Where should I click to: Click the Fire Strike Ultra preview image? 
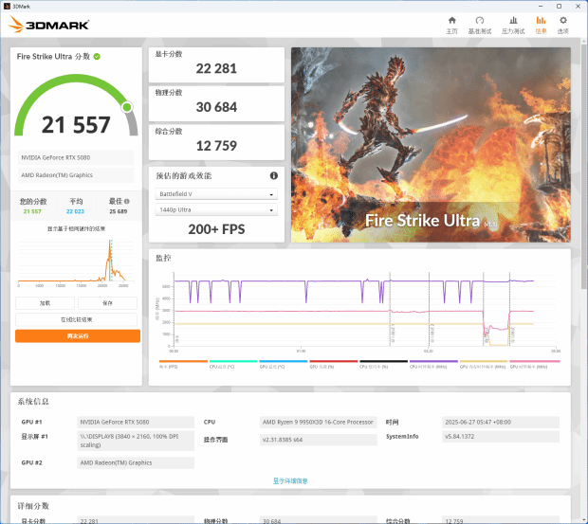click(431, 145)
